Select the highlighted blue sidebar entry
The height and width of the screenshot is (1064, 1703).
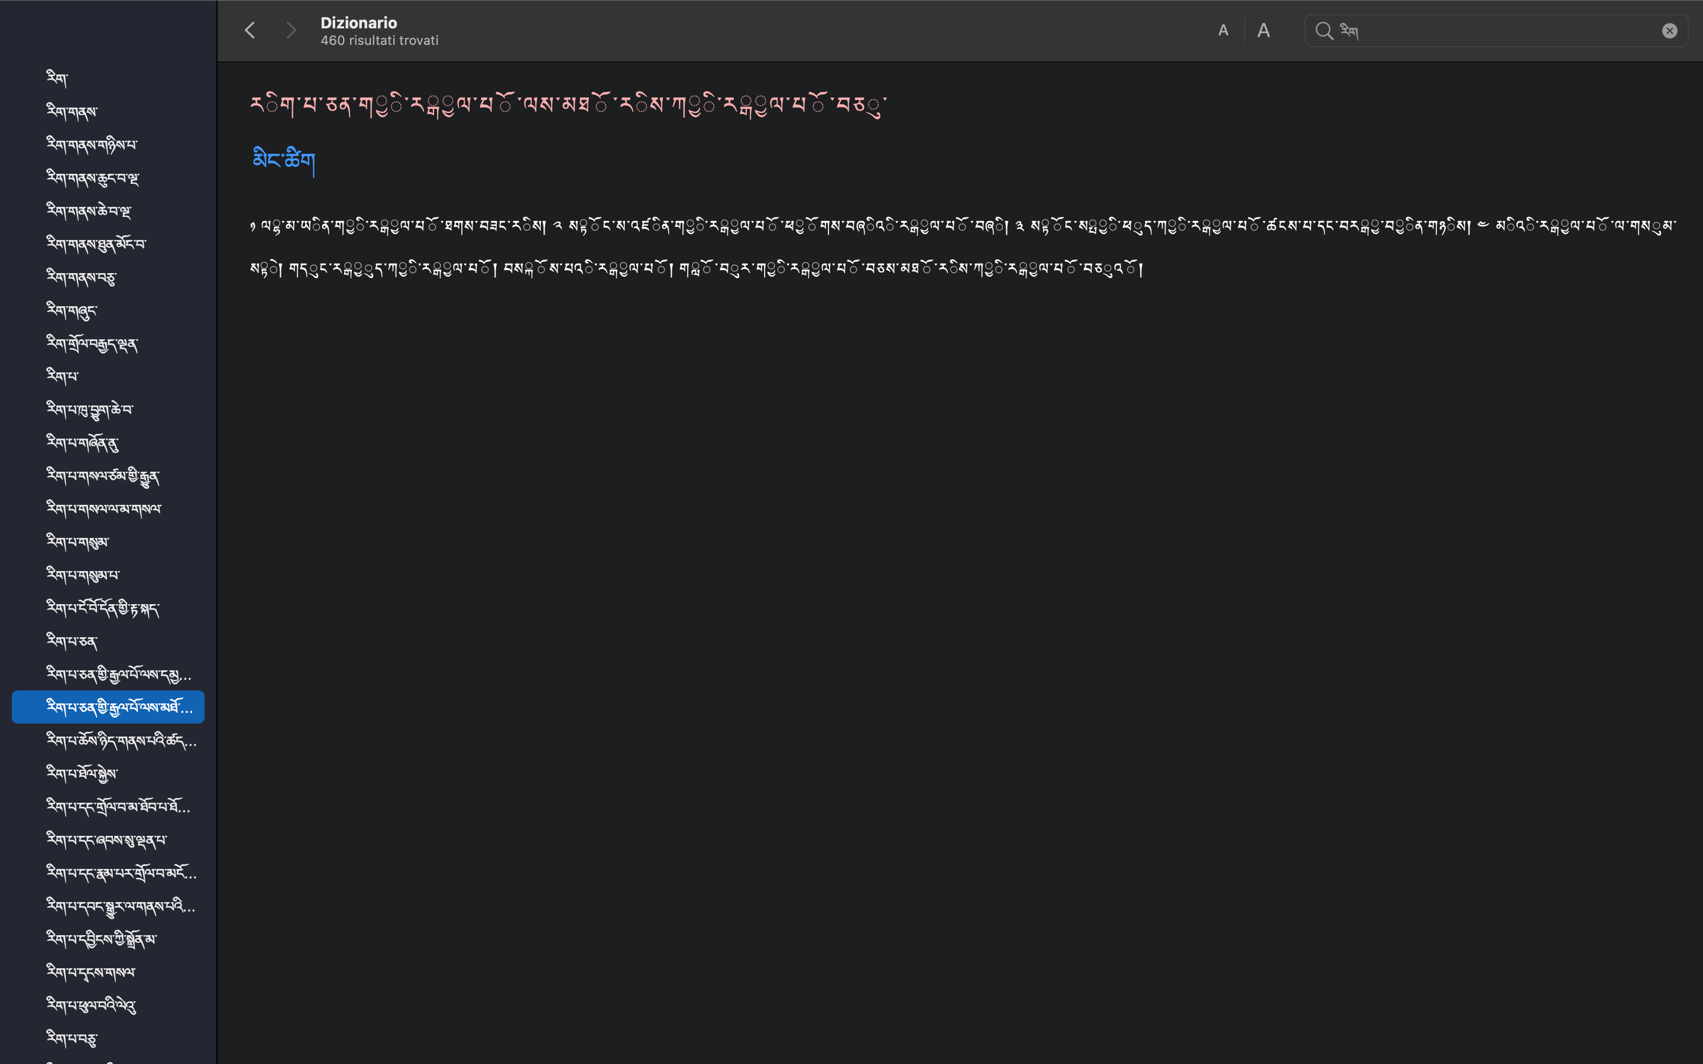[108, 706]
